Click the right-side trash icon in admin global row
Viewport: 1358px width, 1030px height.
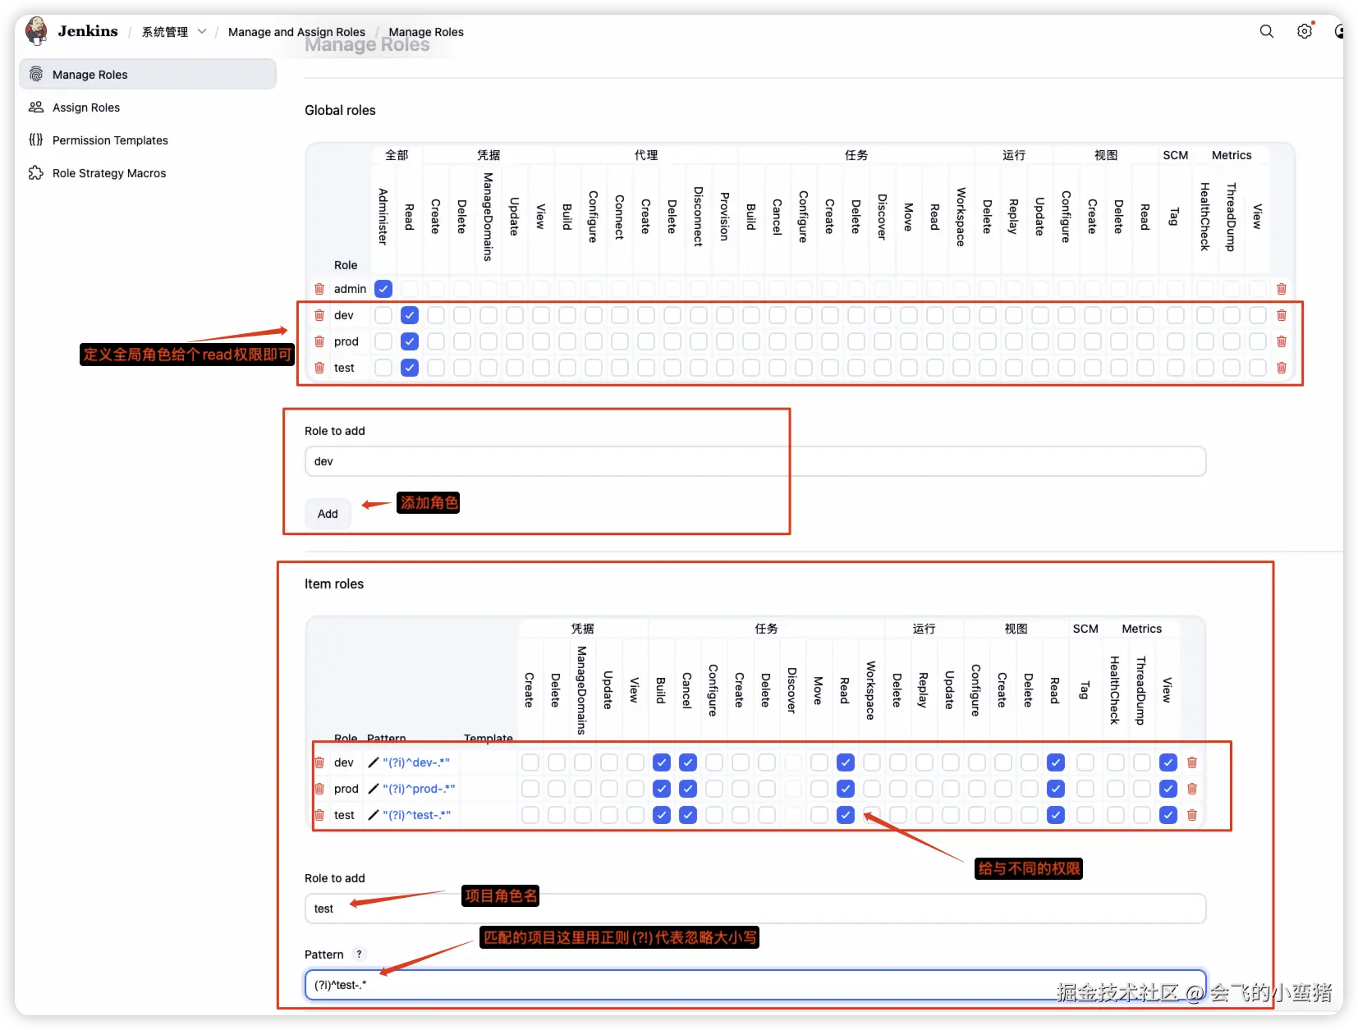[1282, 289]
